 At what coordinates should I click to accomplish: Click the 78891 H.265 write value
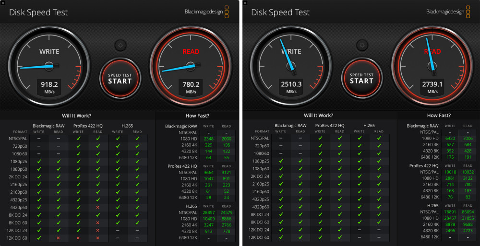pyautogui.click(x=450, y=212)
